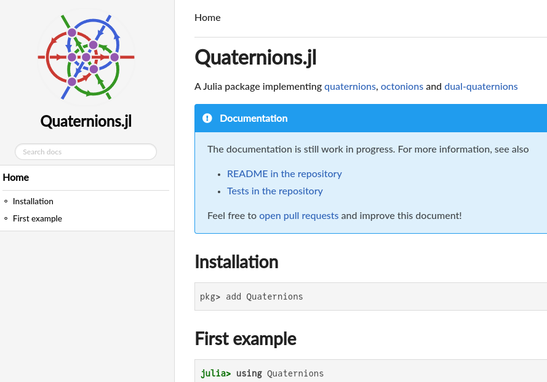Click the Home breadcrumb at the top

207,17
